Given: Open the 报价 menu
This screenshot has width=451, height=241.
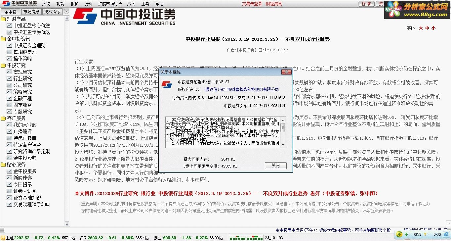Looking at the screenshot, I should point(75,4).
